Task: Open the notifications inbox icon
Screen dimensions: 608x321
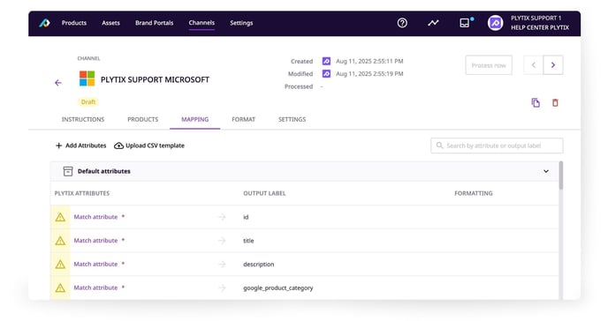Action: (x=464, y=23)
